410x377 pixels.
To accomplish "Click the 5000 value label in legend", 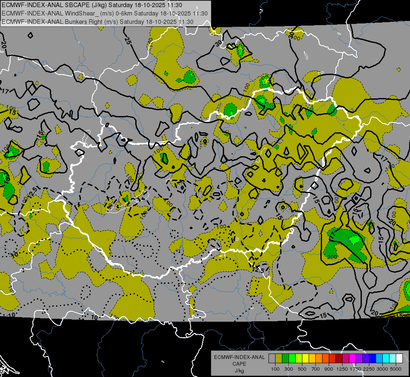I will pyautogui.click(x=396, y=369).
